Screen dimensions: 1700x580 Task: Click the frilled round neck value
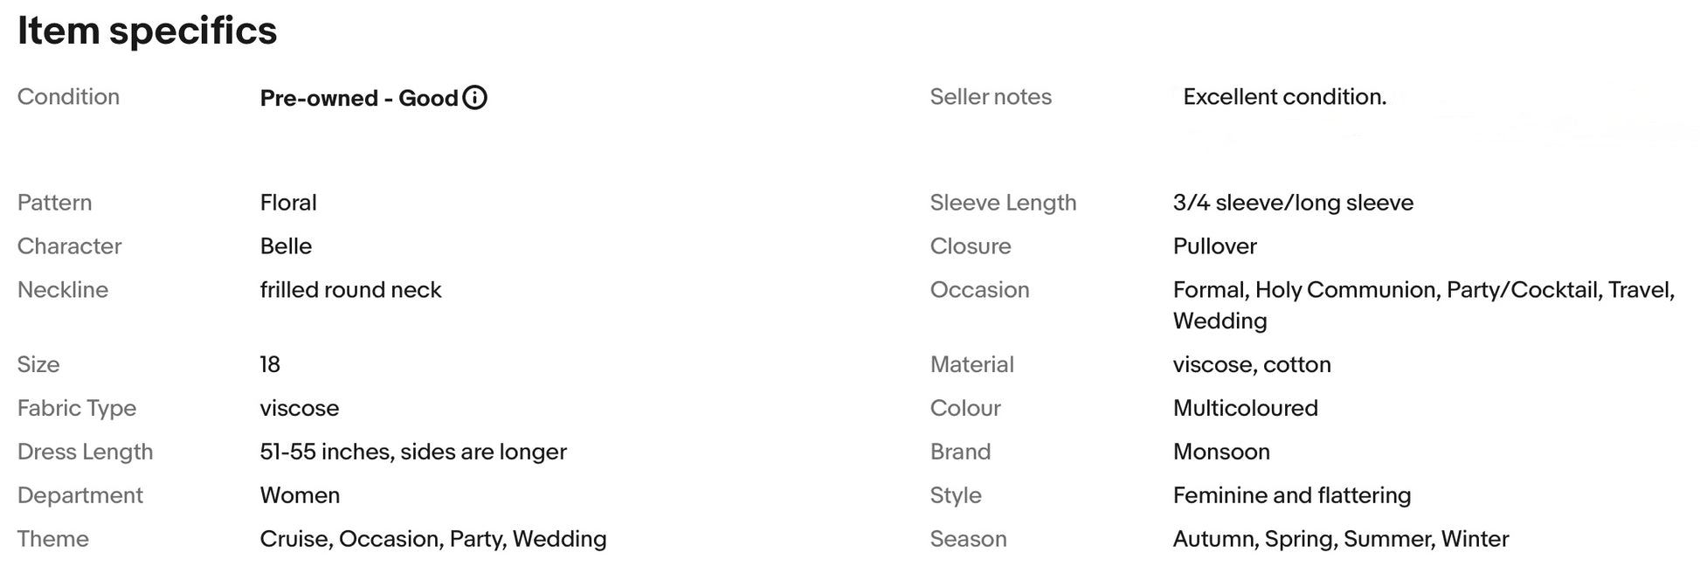coord(350,290)
